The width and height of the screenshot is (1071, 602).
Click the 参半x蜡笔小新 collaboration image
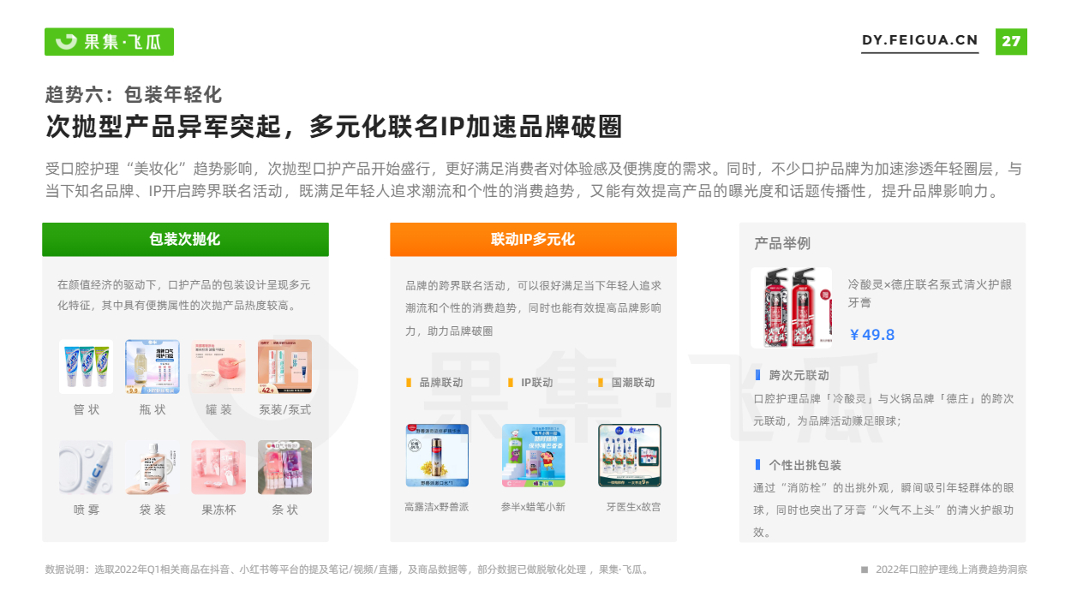click(534, 456)
